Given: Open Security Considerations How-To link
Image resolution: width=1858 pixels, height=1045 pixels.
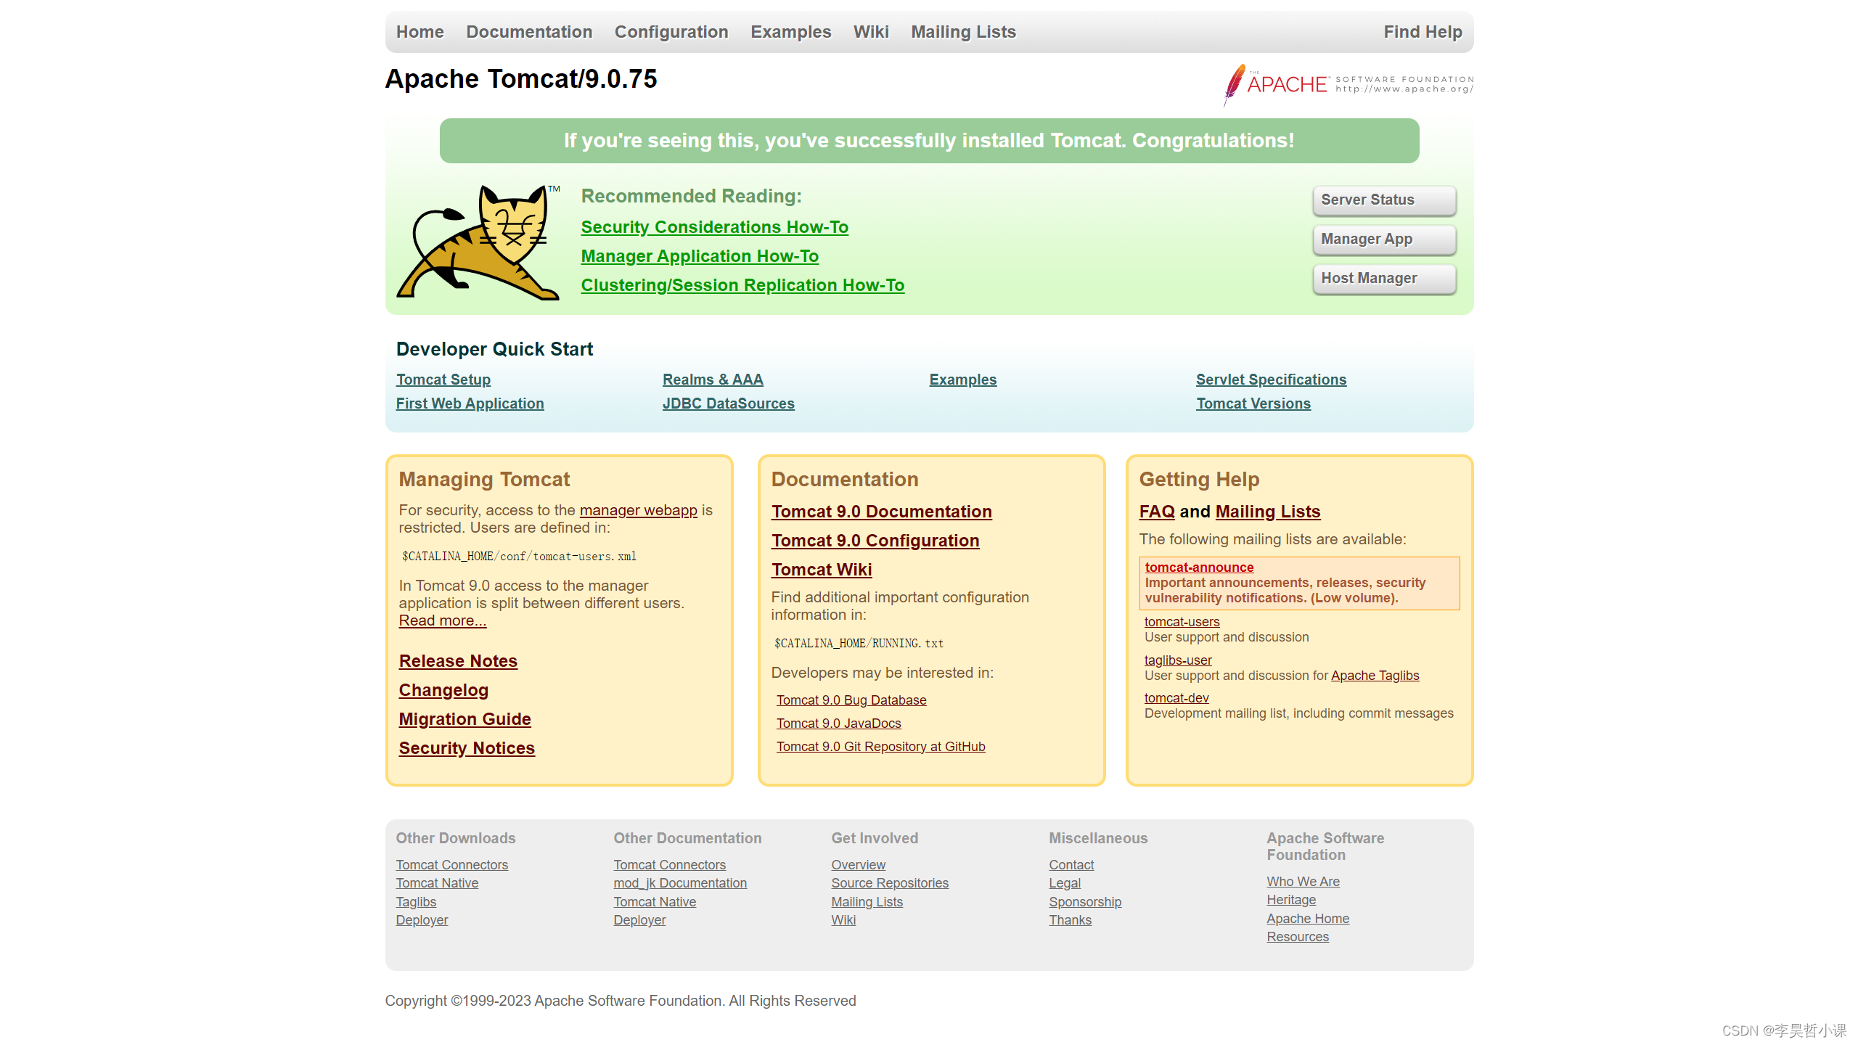Looking at the screenshot, I should click(714, 227).
